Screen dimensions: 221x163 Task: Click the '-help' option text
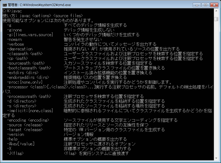(x=12, y=139)
